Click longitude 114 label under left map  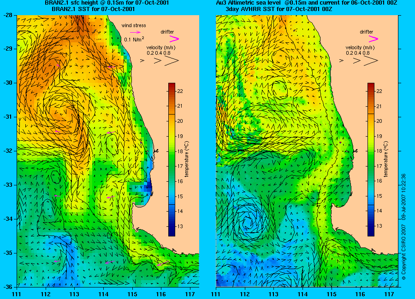(x=103, y=294)
